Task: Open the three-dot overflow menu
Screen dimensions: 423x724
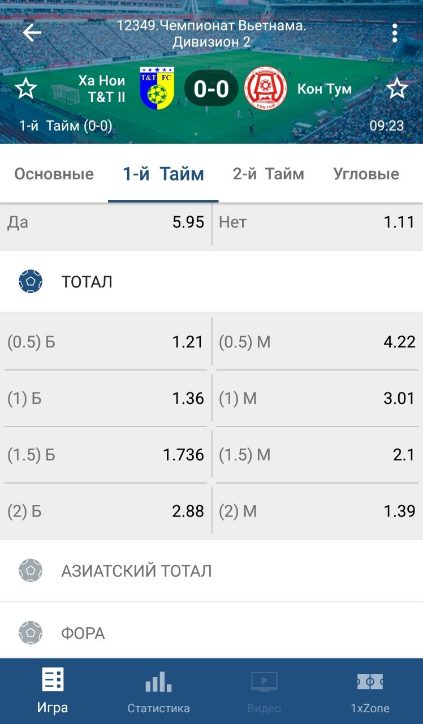Action: [x=395, y=33]
